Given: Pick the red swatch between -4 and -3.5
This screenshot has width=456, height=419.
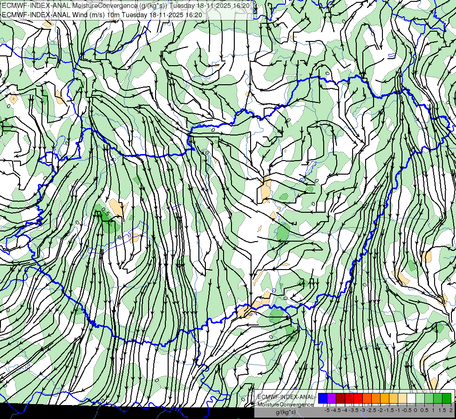Looking at the screenshot, I should click(x=349, y=399).
